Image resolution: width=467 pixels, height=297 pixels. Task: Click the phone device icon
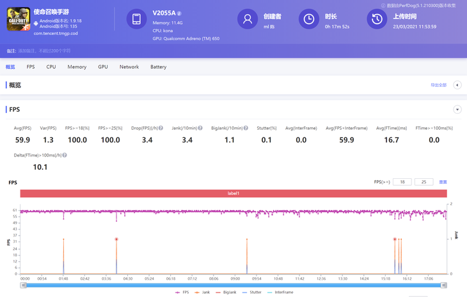pyautogui.click(x=136, y=20)
